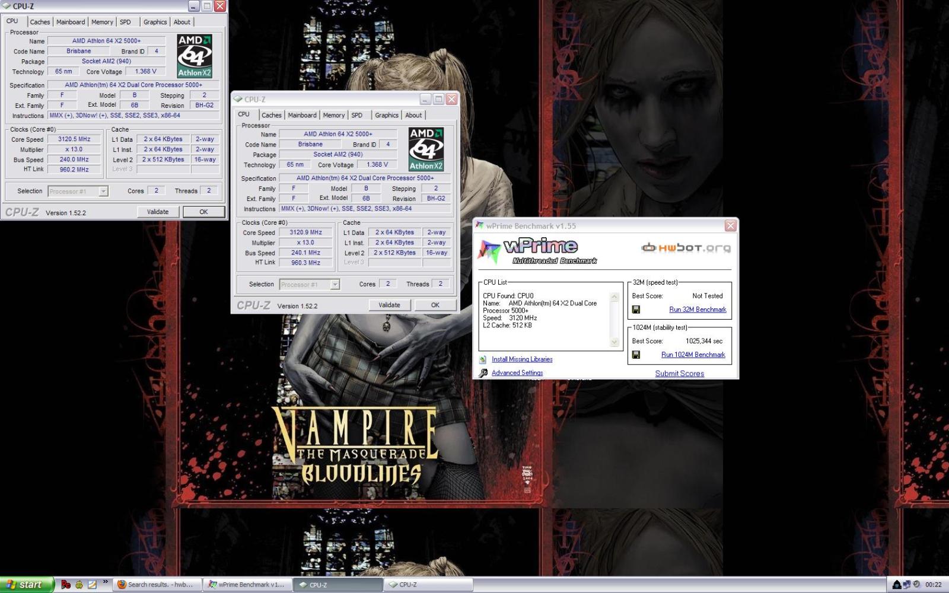Open Memory tab in the 3120.5 MHz CPU-Z window
The image size is (949, 593).
[102, 22]
